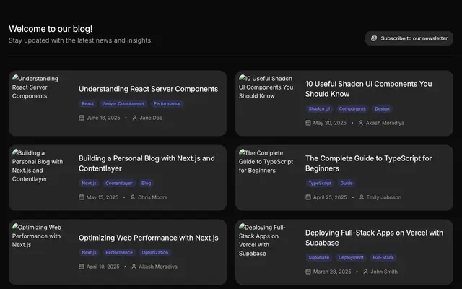Click calendar icon next to May 15, 2025

coord(82,197)
